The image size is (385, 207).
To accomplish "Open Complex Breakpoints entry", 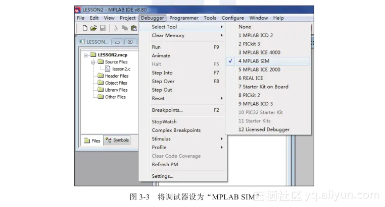I will [x=183, y=130].
